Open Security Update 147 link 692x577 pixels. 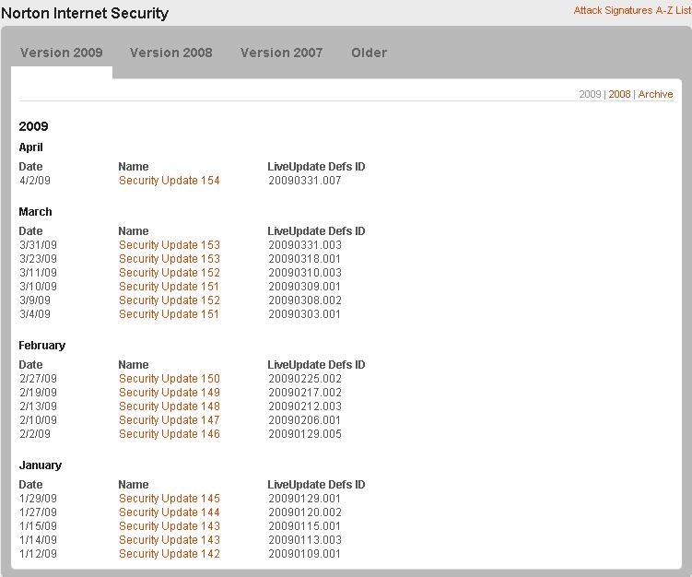coord(170,420)
